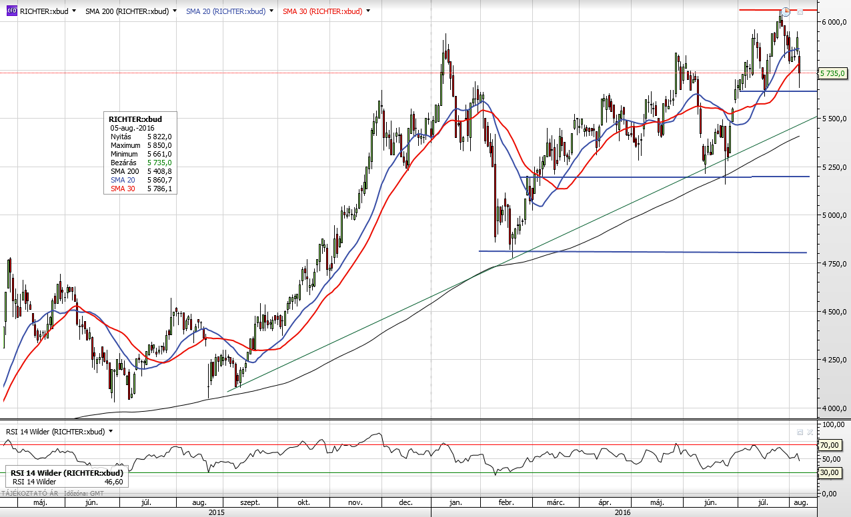Select the current price label 5 735,0
This screenshot has width=851, height=517.
tap(833, 73)
